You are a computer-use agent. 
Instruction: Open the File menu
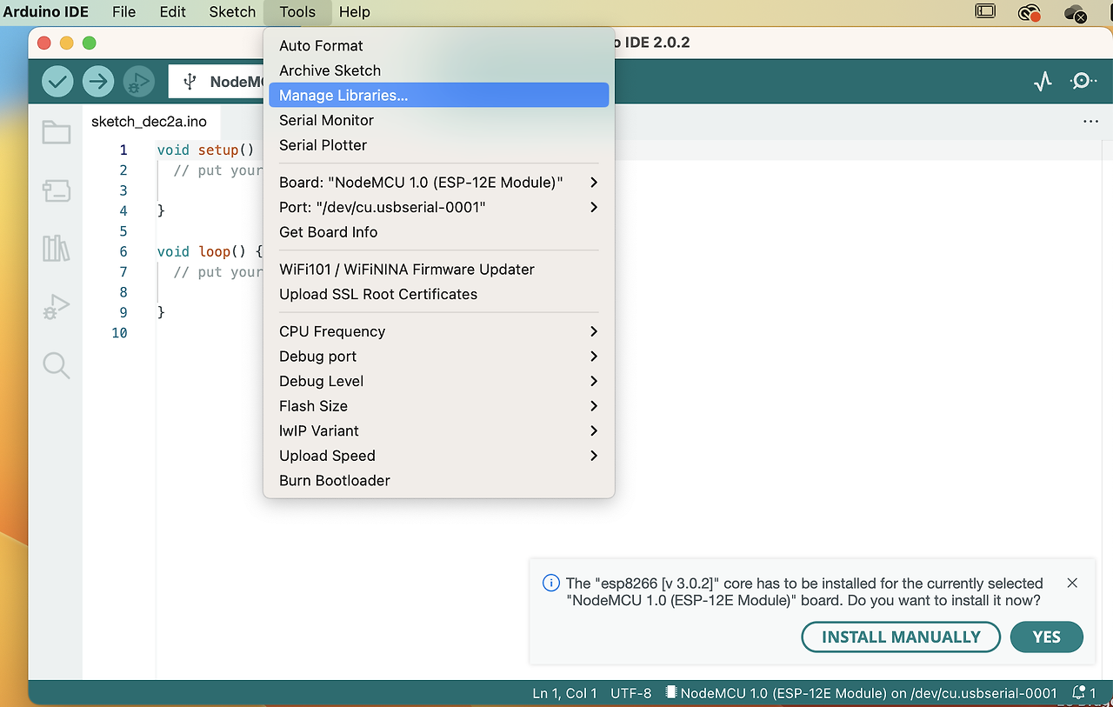pyautogui.click(x=124, y=12)
